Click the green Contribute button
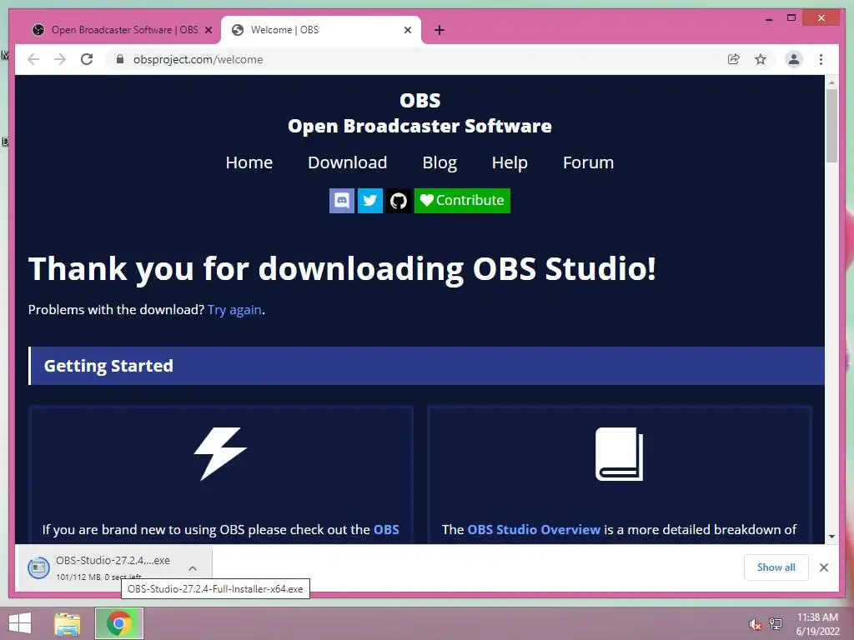 tap(462, 201)
